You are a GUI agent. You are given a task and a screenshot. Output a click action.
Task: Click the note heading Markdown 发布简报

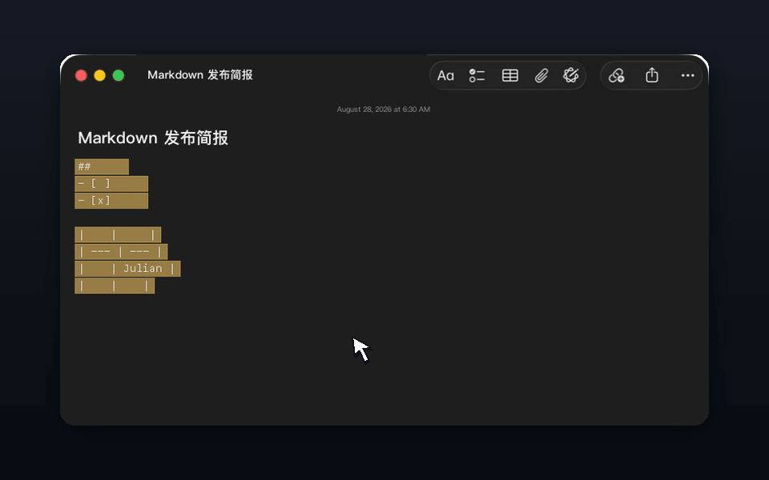click(x=153, y=138)
